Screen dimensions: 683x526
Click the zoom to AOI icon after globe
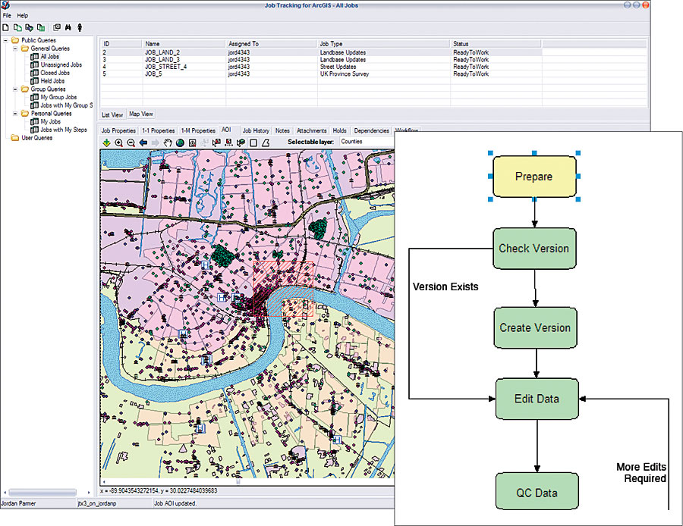(x=192, y=142)
